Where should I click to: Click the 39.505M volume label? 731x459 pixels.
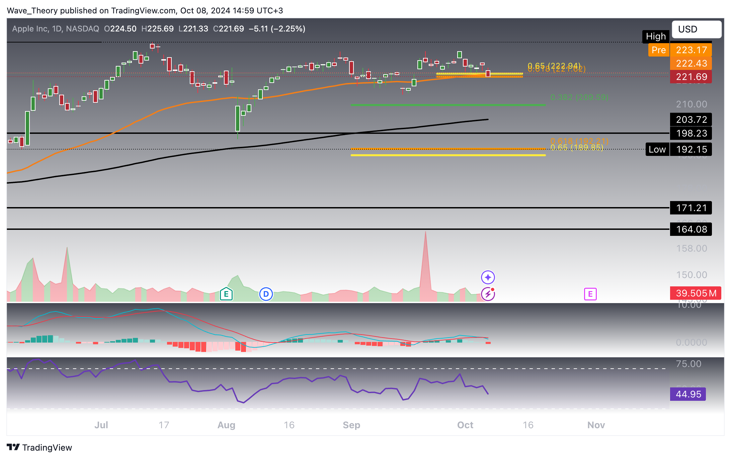click(696, 293)
